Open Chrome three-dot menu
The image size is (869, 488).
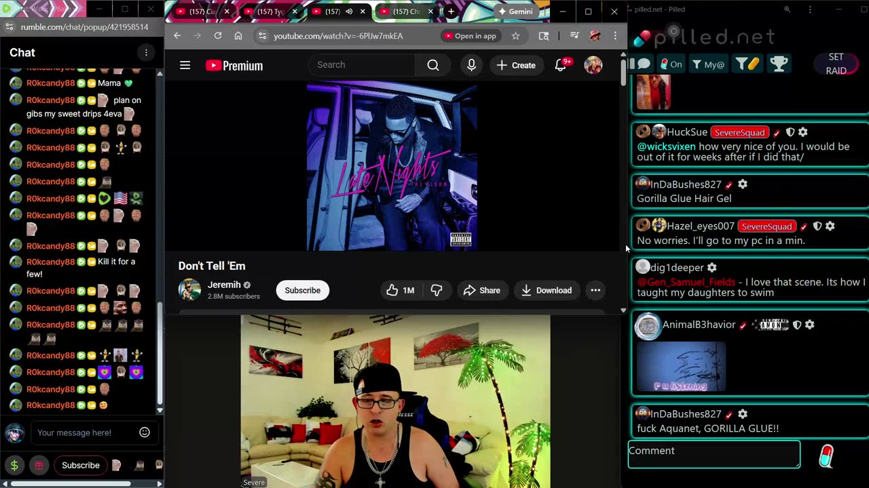point(615,35)
